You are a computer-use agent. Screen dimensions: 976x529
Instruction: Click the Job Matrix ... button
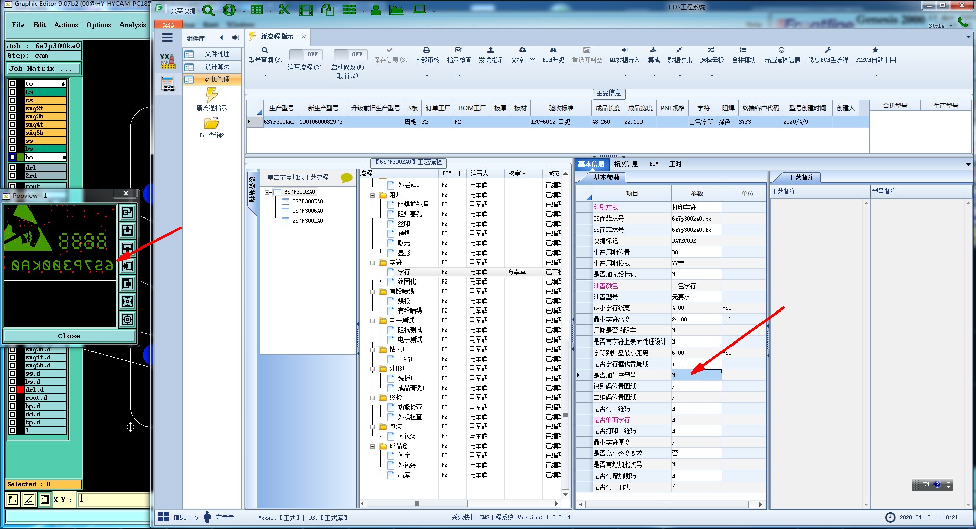44,68
